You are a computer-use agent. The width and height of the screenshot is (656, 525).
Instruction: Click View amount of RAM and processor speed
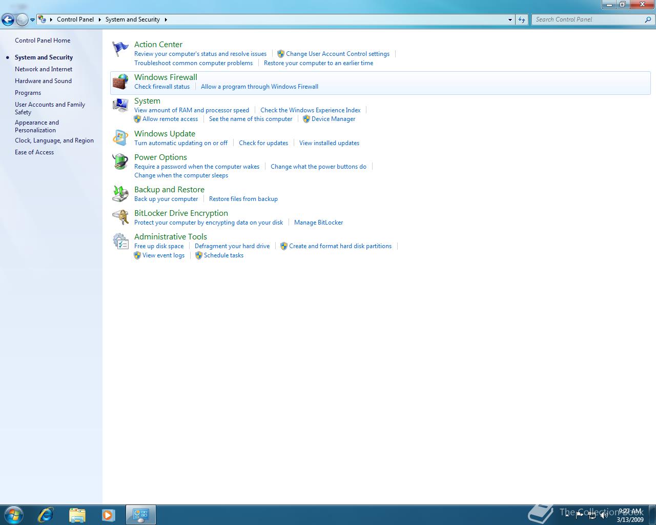click(192, 110)
